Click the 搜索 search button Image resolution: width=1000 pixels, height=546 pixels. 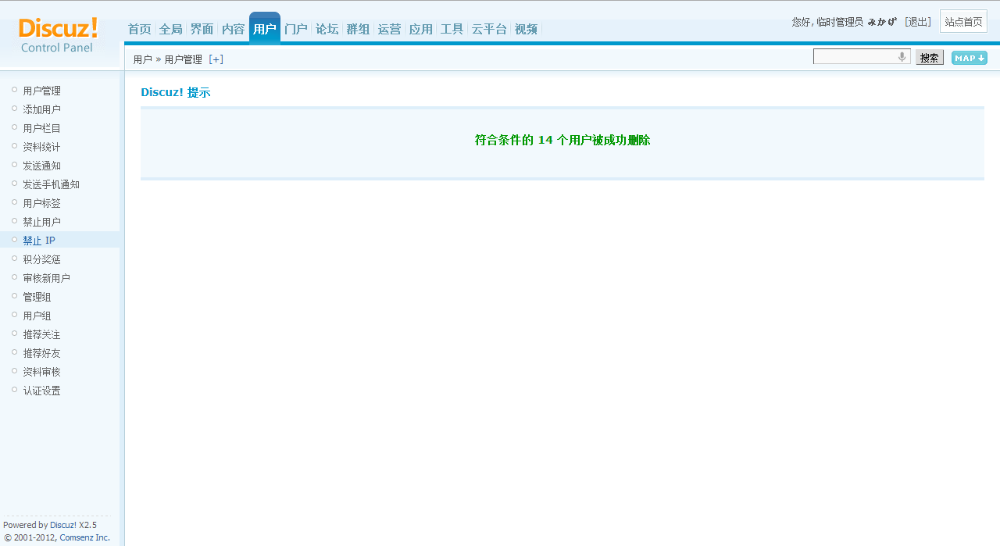930,58
